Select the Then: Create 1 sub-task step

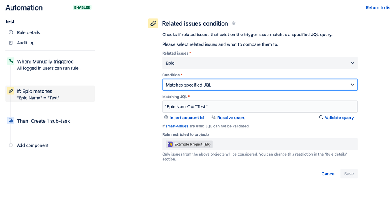(x=43, y=121)
